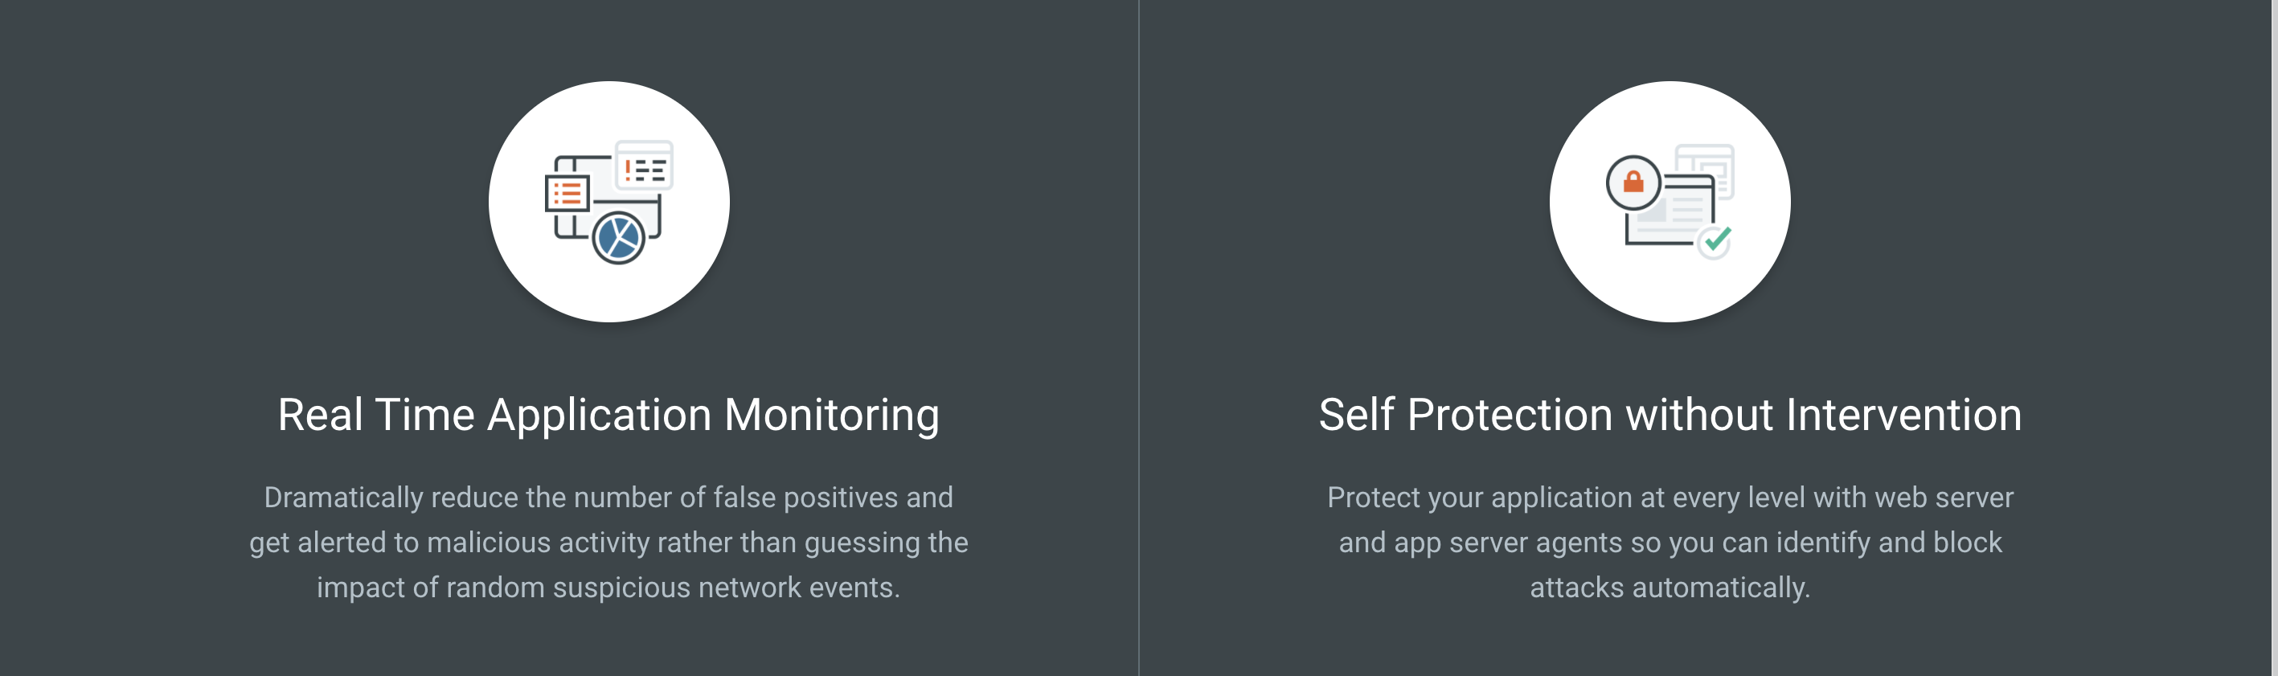
Task: Click the Self Protection circle icon
Action: pos(1670,202)
